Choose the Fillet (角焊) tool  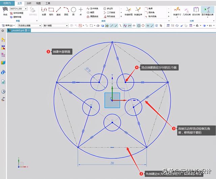[148, 8]
